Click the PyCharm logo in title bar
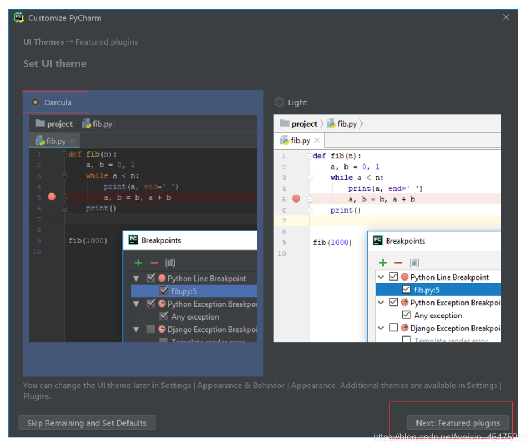Screen dimensions: 532x448 click(x=19, y=18)
